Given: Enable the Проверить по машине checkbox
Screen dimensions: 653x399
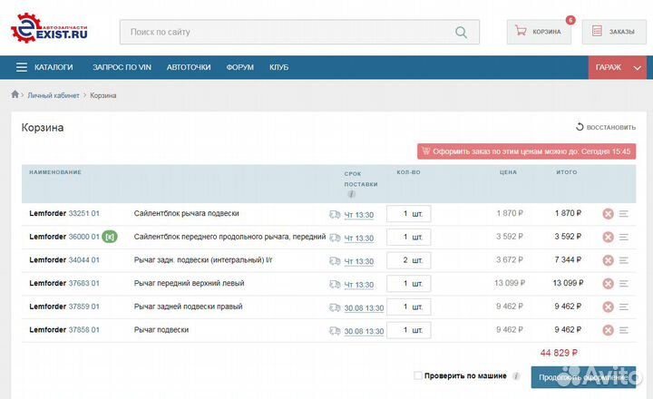Looking at the screenshot, I should click(x=417, y=375).
